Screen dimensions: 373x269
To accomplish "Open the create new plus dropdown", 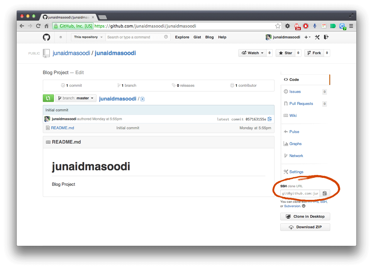I will tap(307, 37).
